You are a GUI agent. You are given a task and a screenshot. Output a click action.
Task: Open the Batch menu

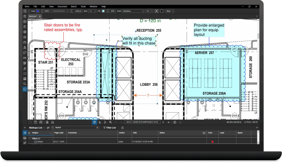(x=74, y=6)
